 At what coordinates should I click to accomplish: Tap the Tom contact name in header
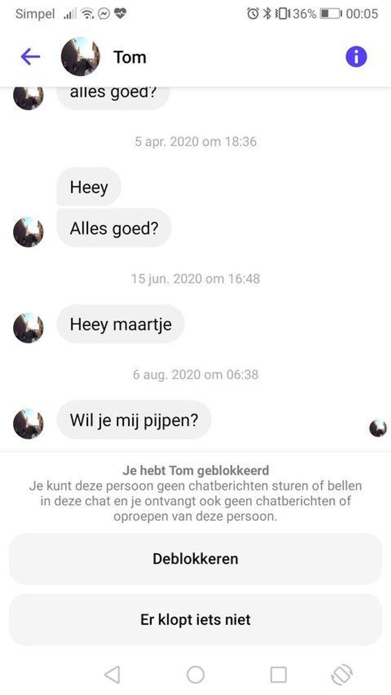[x=130, y=57]
